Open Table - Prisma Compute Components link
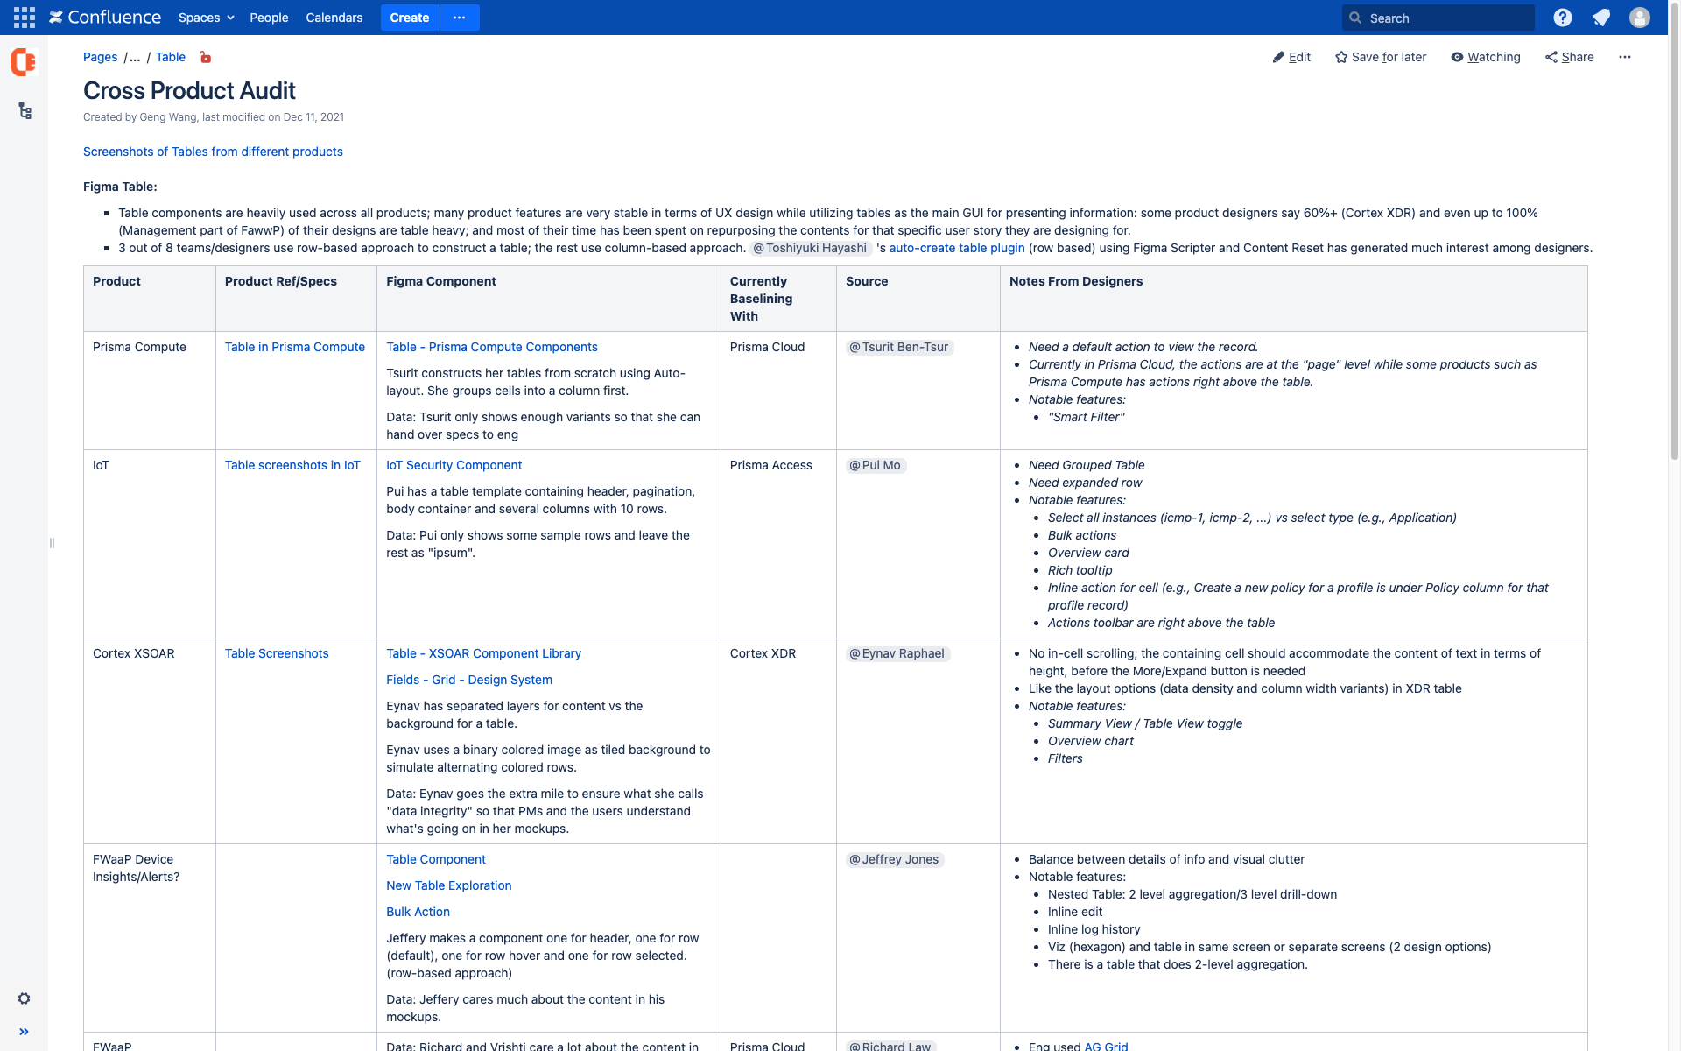This screenshot has height=1051, width=1681. tap(492, 347)
